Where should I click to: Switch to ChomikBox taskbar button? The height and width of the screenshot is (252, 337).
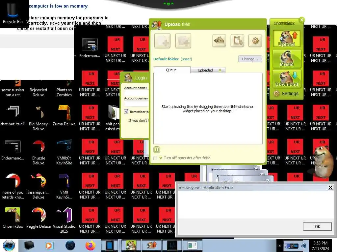pos(131,245)
